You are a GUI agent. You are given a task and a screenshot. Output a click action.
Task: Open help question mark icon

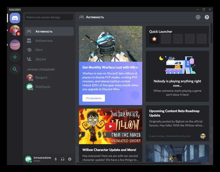[x=207, y=17]
